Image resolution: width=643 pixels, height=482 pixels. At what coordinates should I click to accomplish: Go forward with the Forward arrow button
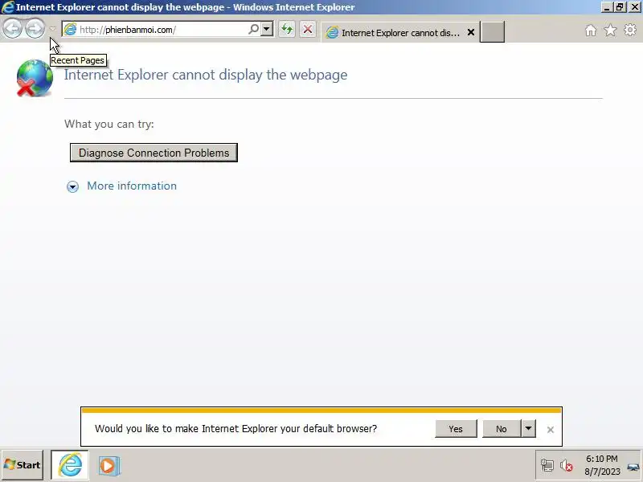pyautogui.click(x=35, y=29)
